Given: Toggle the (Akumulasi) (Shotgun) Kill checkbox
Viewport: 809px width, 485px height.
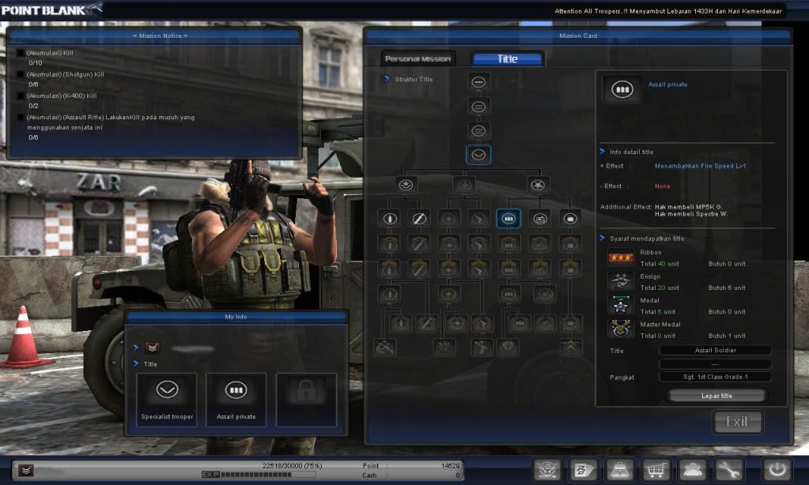Looking at the screenshot, I should pyautogui.click(x=21, y=75).
